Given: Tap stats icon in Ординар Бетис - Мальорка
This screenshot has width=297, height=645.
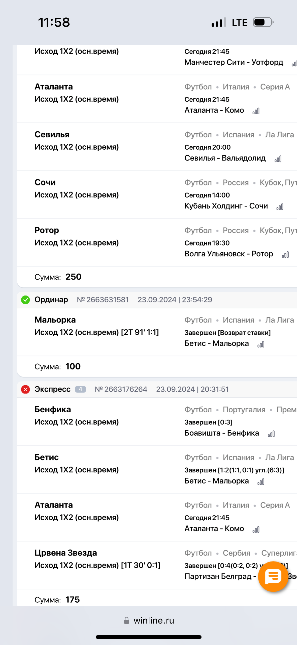Looking at the screenshot, I should coord(261,344).
